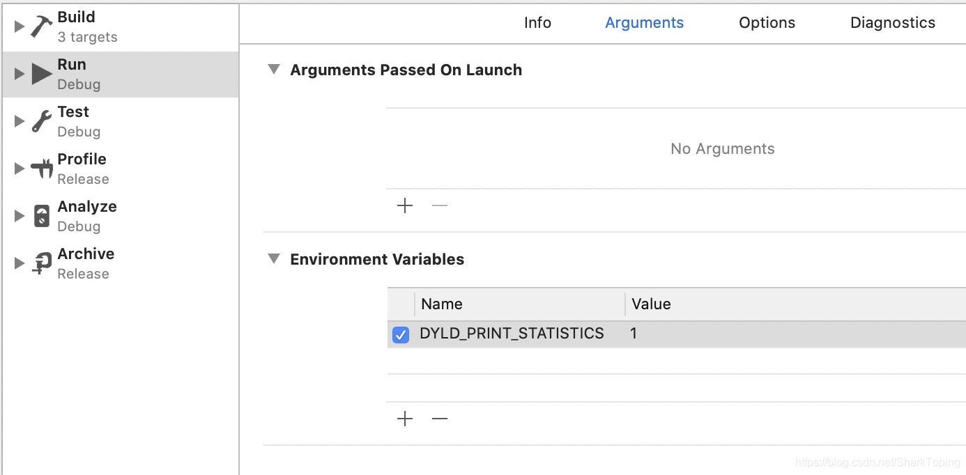The height and width of the screenshot is (475, 966).
Task: Expand the Build scheme action
Action: coord(20,26)
